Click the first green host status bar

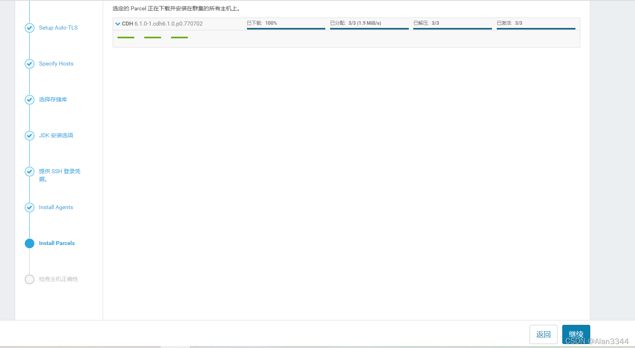click(x=126, y=38)
